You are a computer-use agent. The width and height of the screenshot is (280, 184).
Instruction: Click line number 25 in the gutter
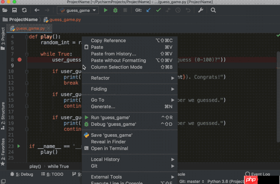11,158
